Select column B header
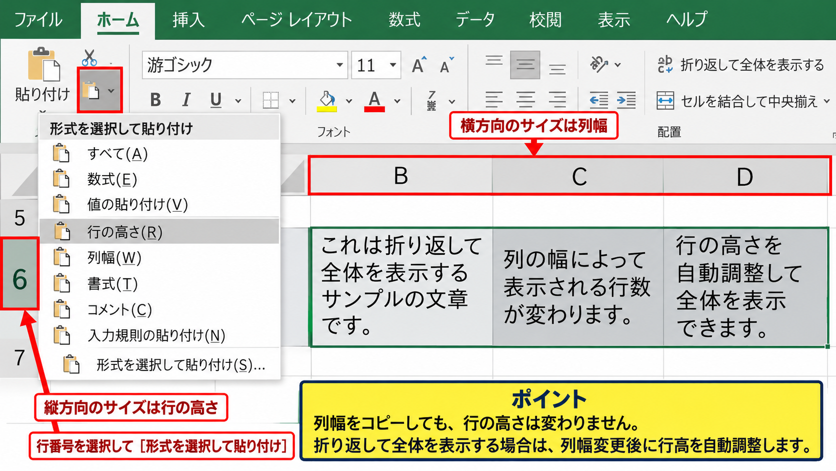 401,176
